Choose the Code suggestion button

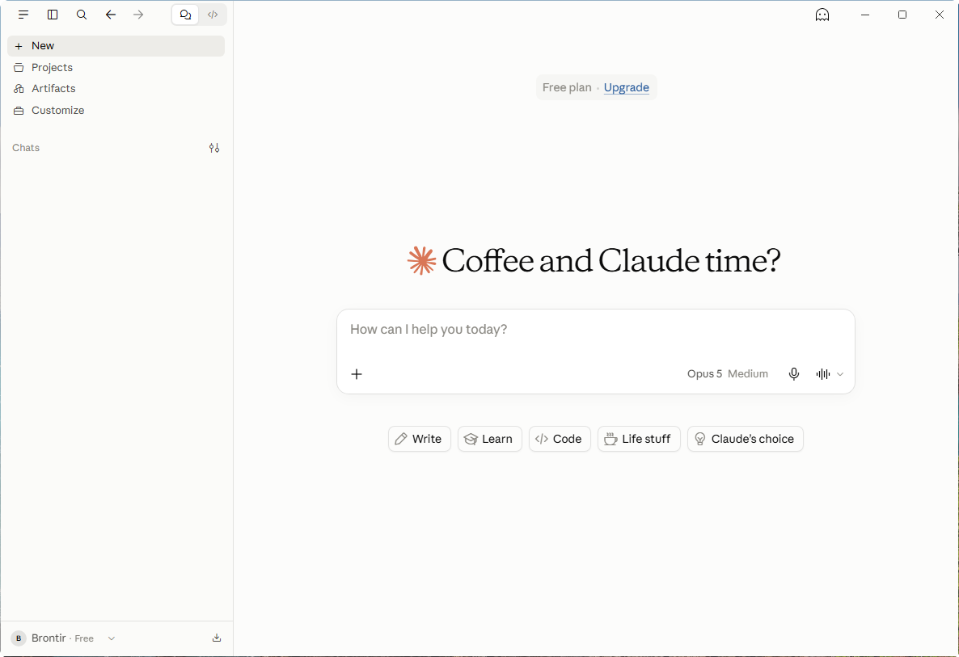tap(560, 439)
